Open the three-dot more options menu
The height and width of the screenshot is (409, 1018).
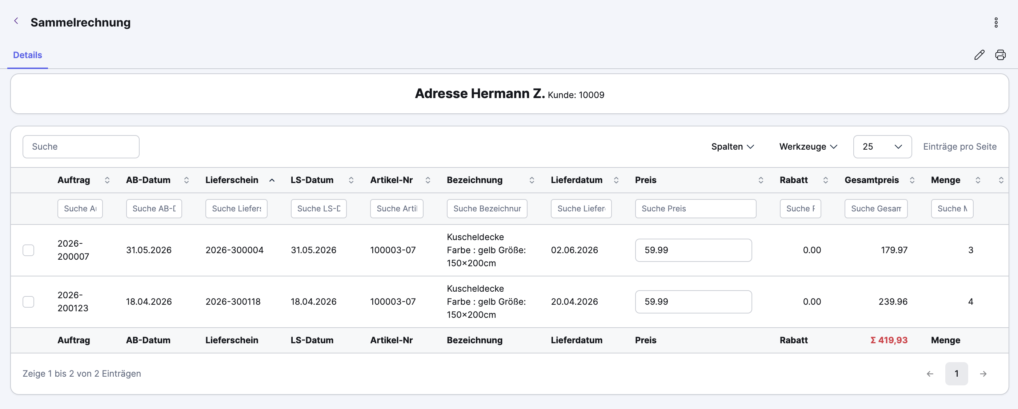click(996, 23)
